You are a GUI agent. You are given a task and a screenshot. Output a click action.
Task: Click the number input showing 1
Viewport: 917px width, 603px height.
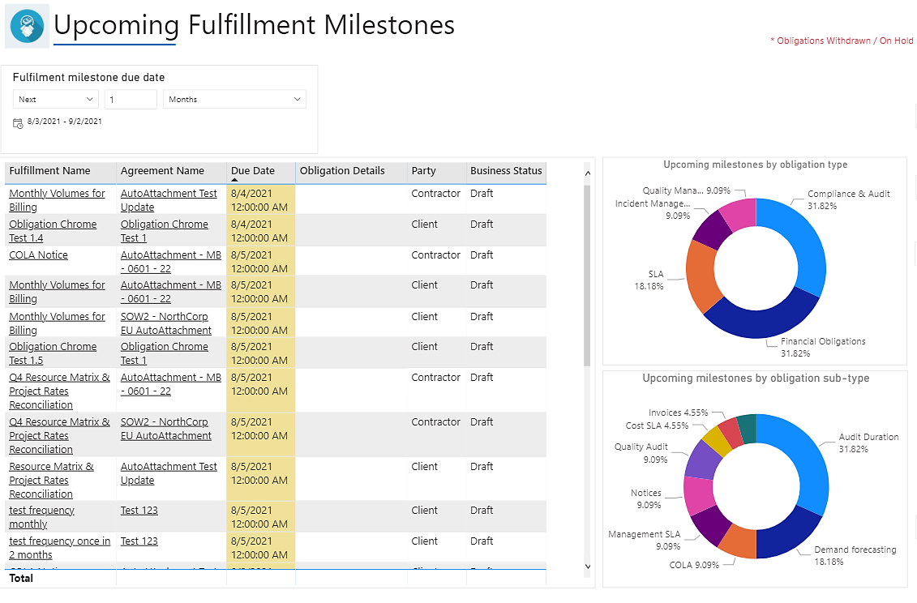coord(131,100)
